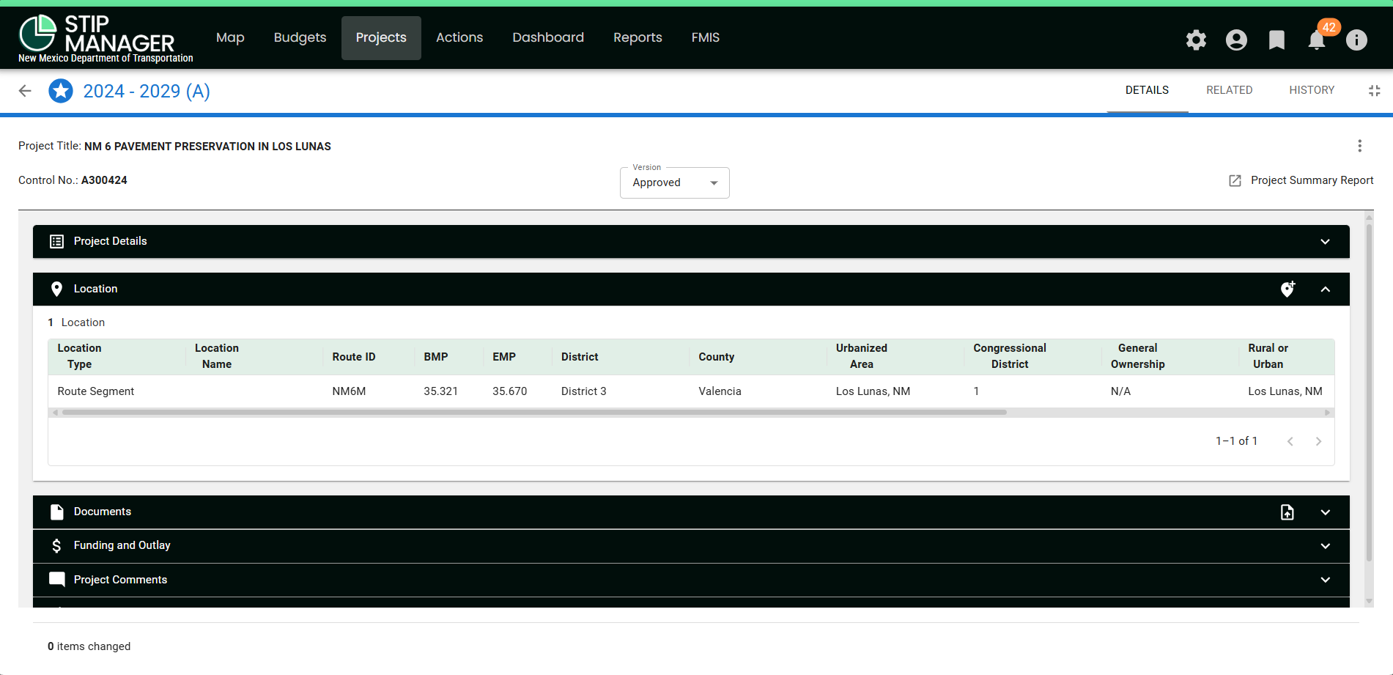
Task: Open the three-dot more options menu
Action: tap(1359, 146)
